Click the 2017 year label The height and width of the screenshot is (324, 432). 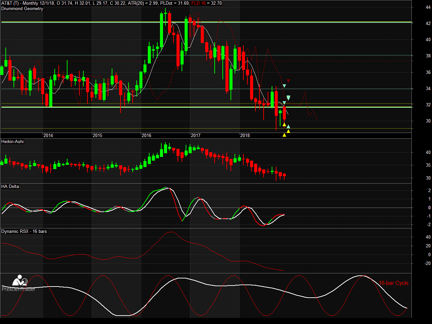pos(196,136)
